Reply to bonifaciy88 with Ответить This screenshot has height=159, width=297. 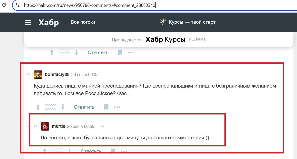84,107
